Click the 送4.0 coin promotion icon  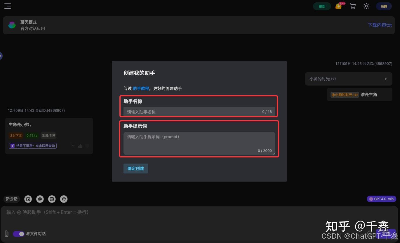point(338,6)
